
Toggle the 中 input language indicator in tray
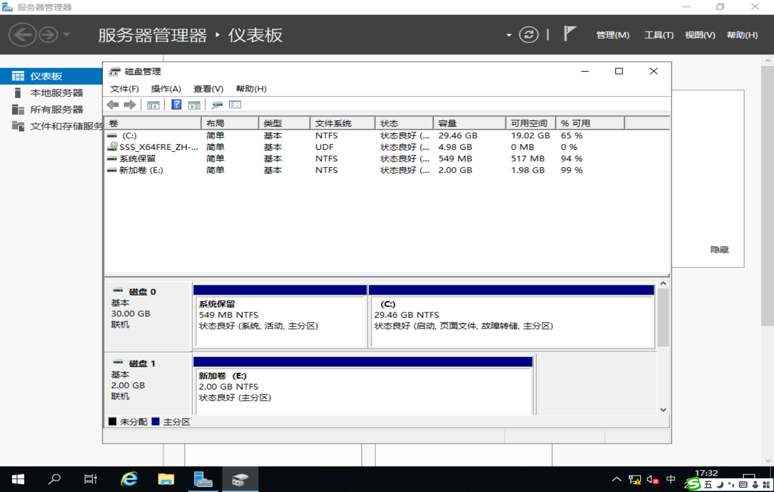coord(670,480)
